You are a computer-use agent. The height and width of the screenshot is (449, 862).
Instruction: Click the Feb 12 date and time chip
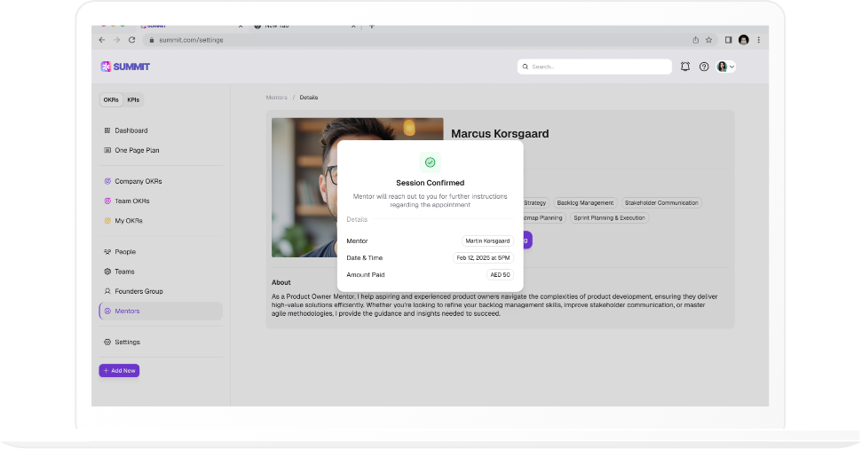483,257
